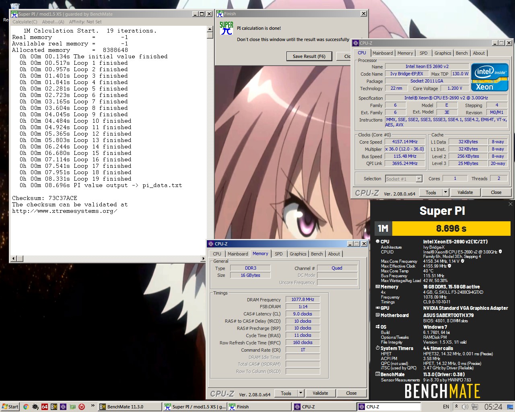Select About tab in upper CPU-Z window
The height and width of the screenshot is (412, 515).
(479, 53)
